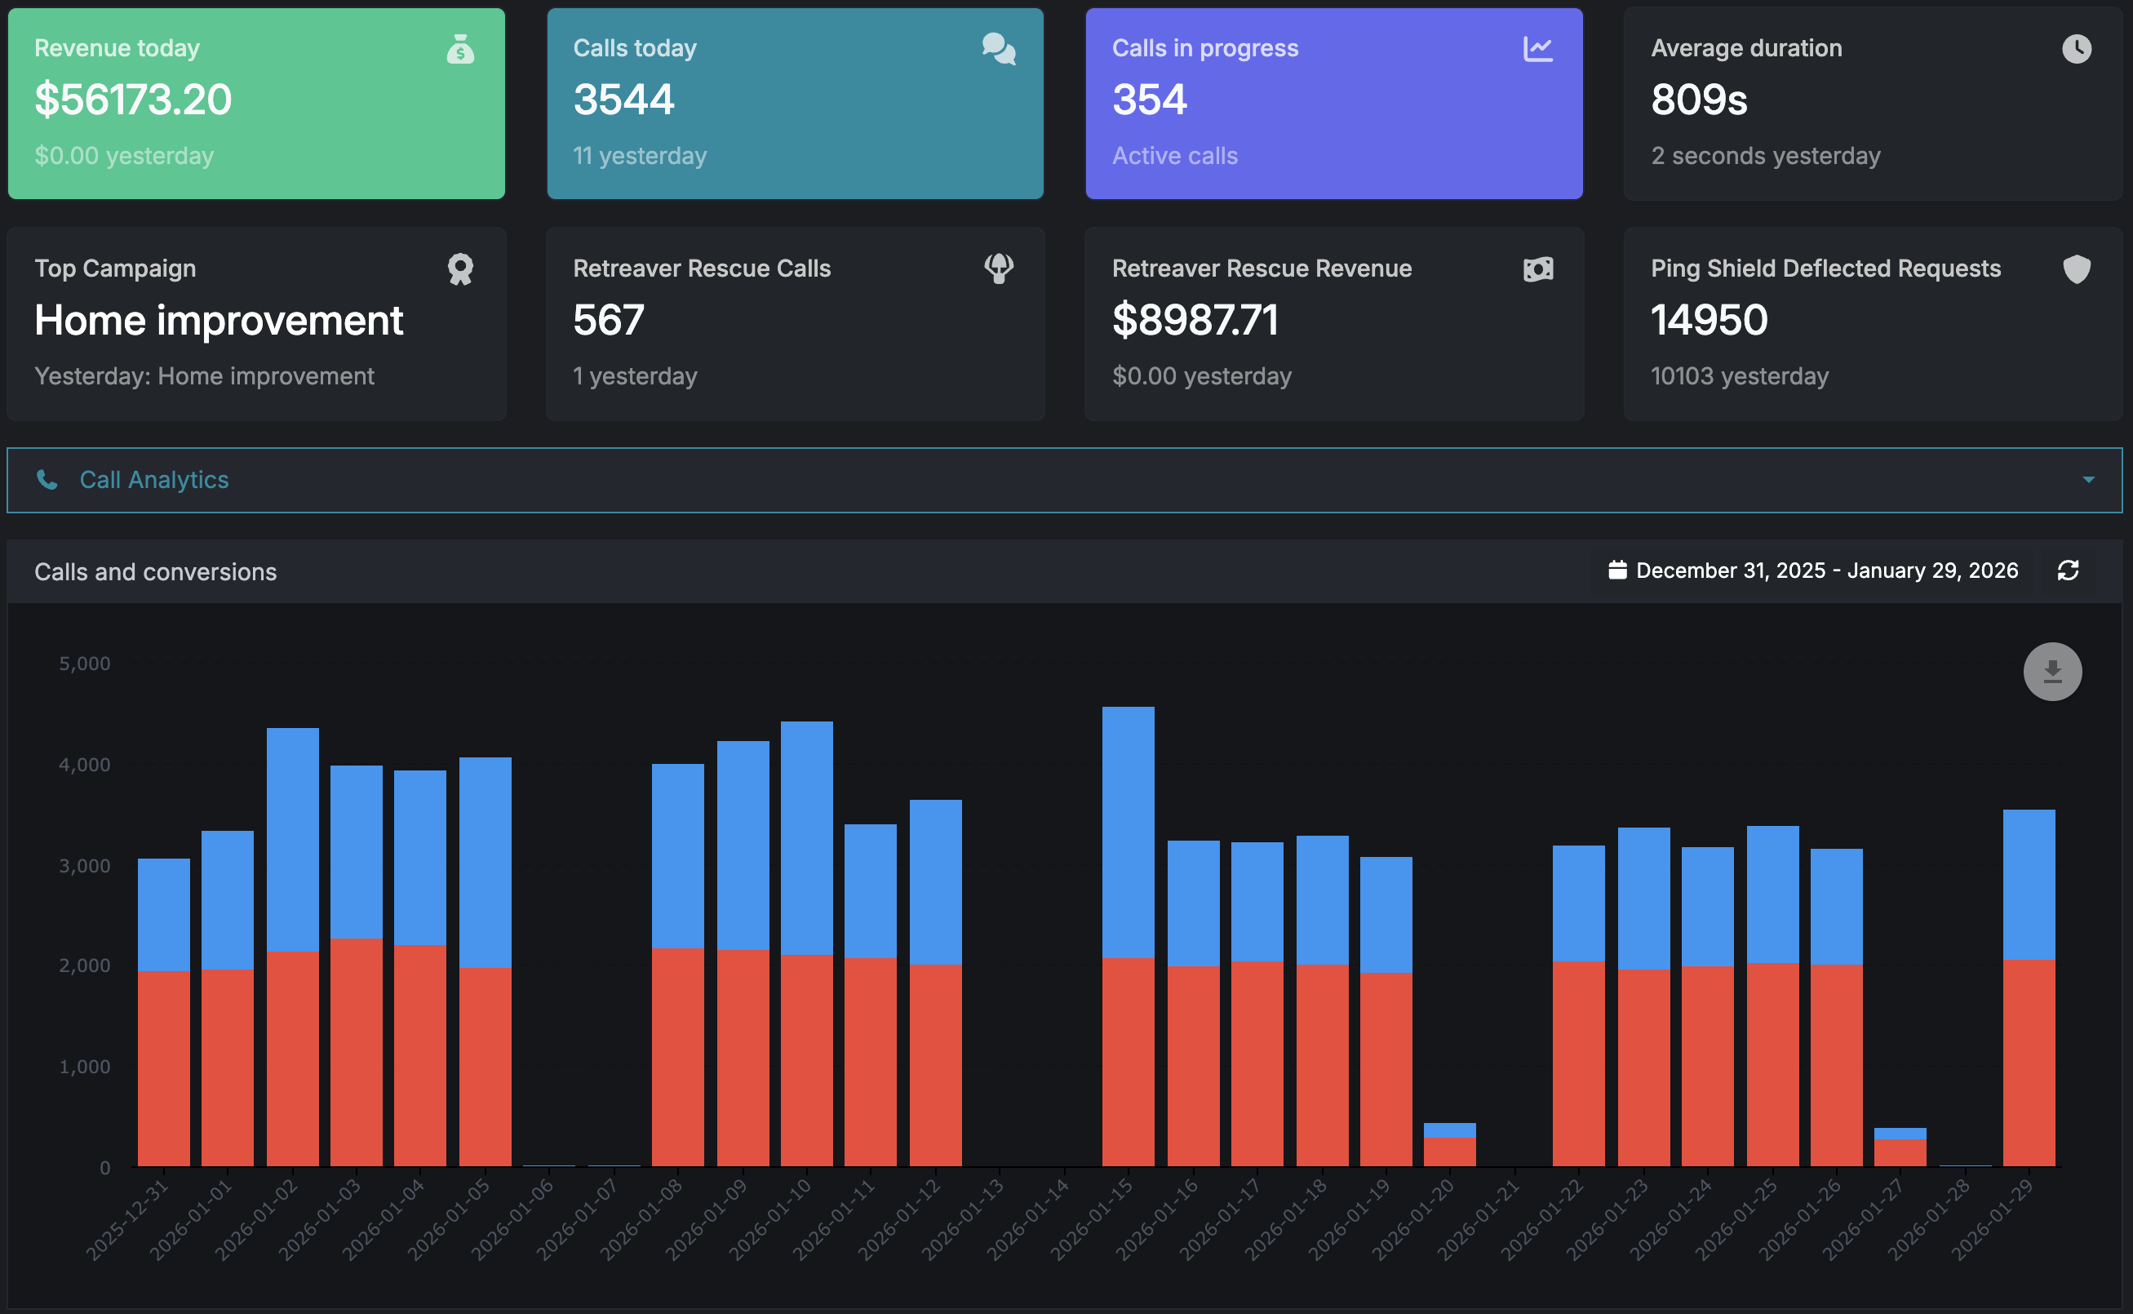Click the download icon on the chart
2133x1314 pixels.
pos(2052,671)
